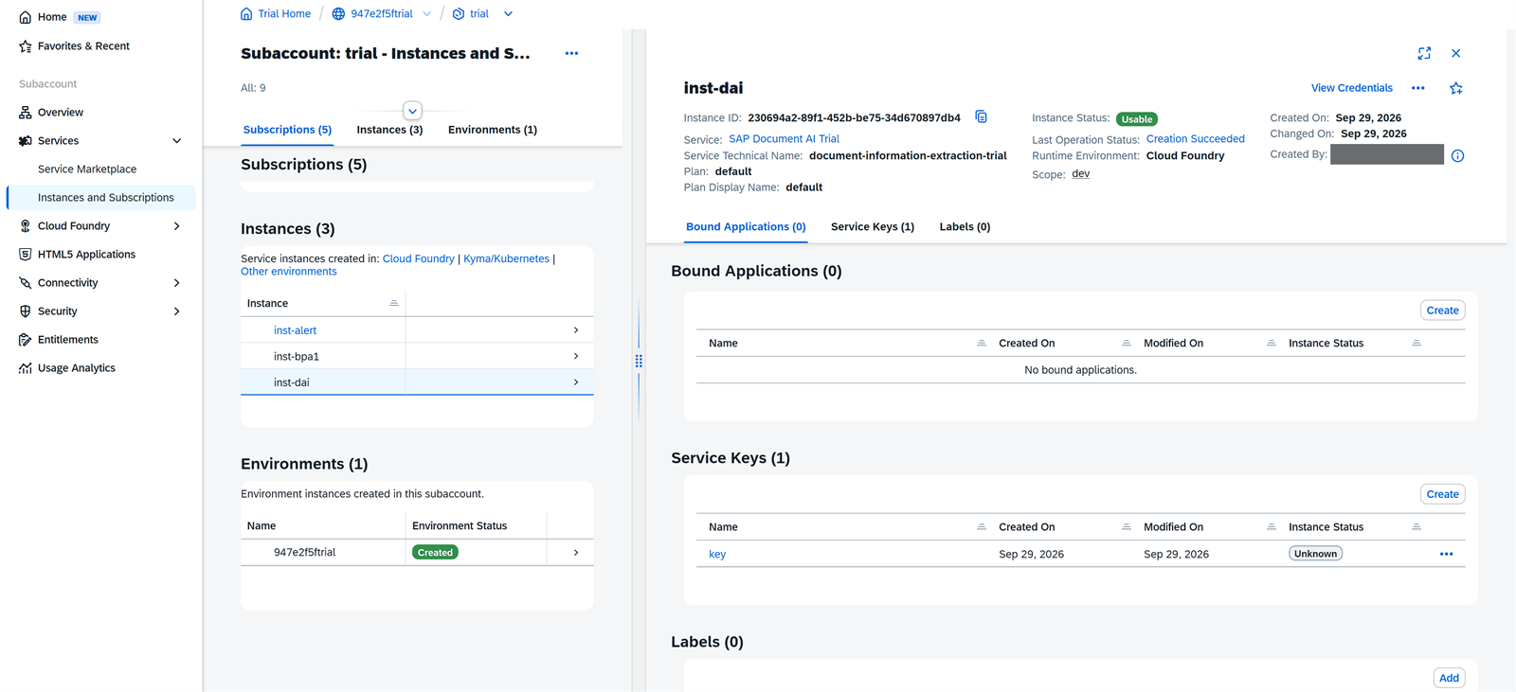The image size is (1516, 692).
Task: Copy the instance ID to clipboard
Action: click(x=981, y=117)
